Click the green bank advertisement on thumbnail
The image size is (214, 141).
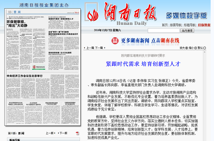(x=38, y=67)
